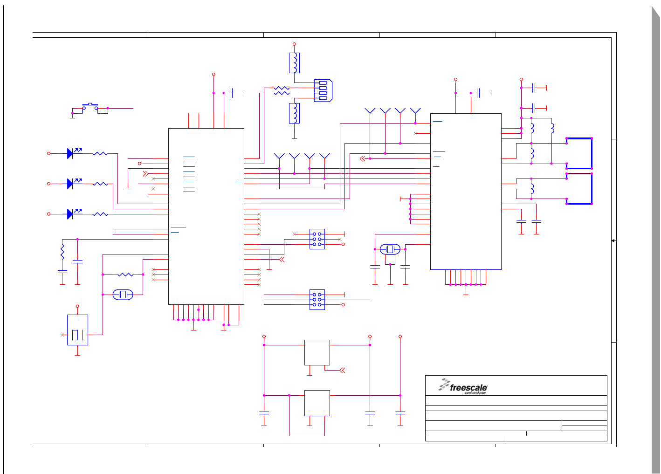Screen dimensions: 661x474
Task: Select the vertical resistor at the lower left
Action: [x=62, y=252]
